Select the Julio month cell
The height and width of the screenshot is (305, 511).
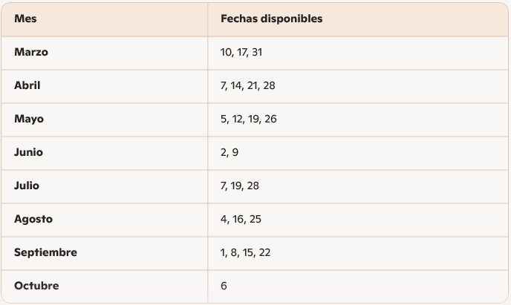[x=27, y=186]
